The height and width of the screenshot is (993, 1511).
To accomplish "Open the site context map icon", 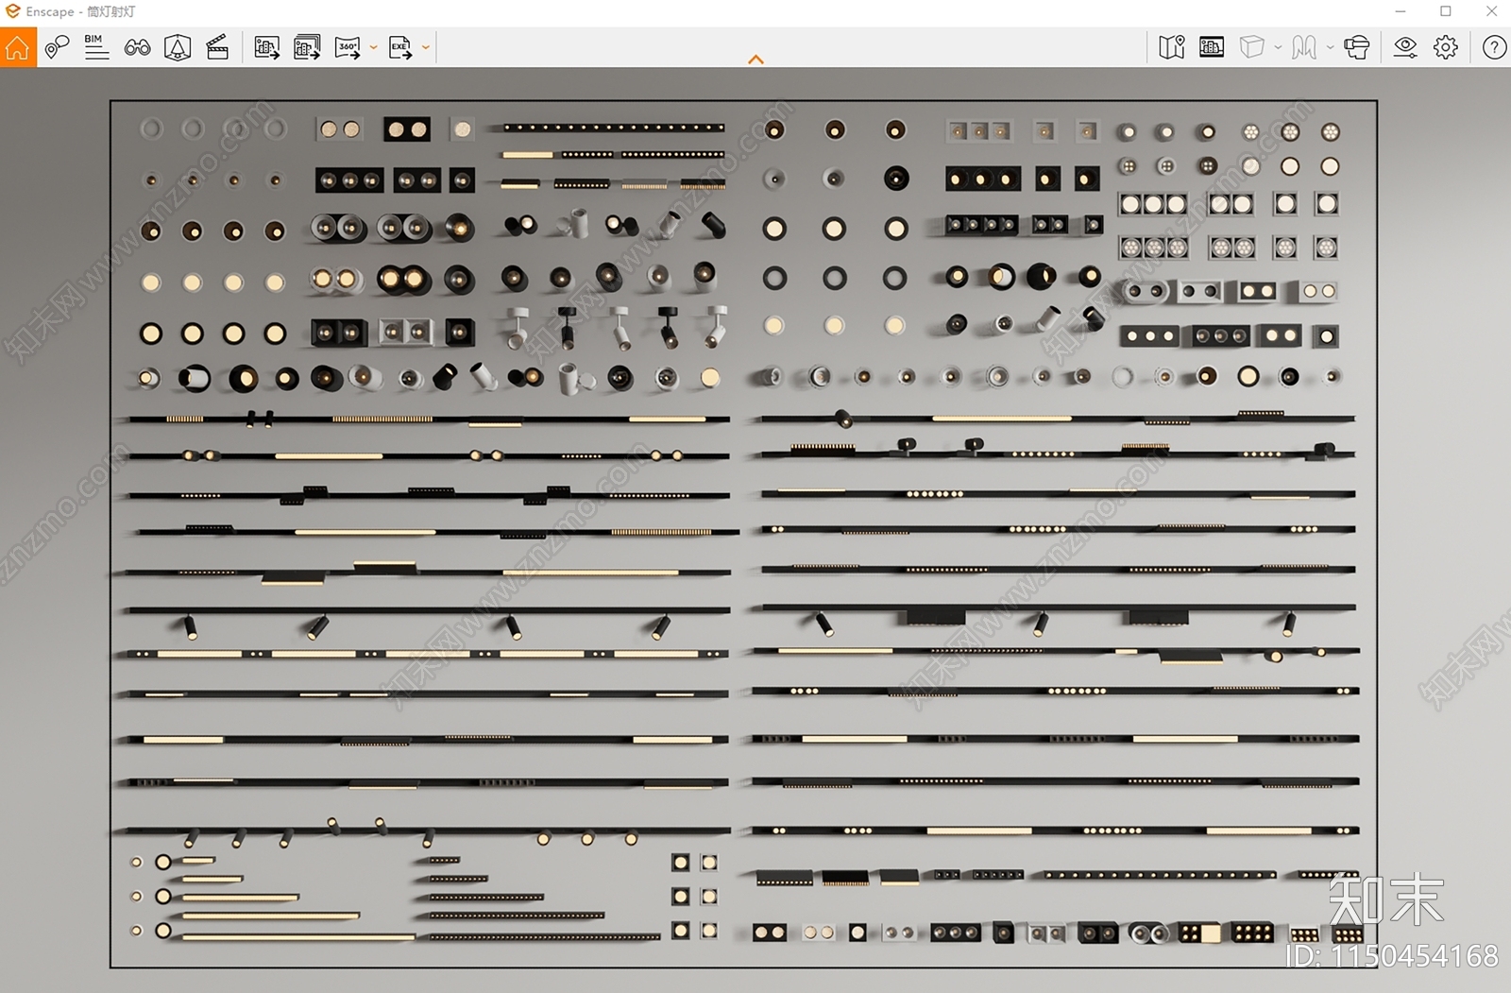I will pos(178,47).
